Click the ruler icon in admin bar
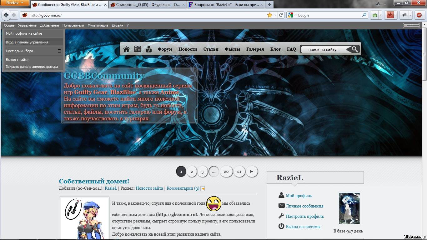The width and height of the screenshot is (427, 240). [x=411, y=25]
